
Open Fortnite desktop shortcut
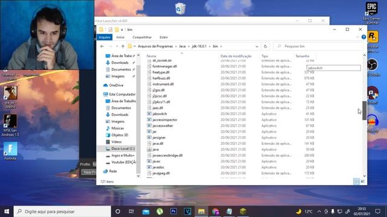point(10,151)
